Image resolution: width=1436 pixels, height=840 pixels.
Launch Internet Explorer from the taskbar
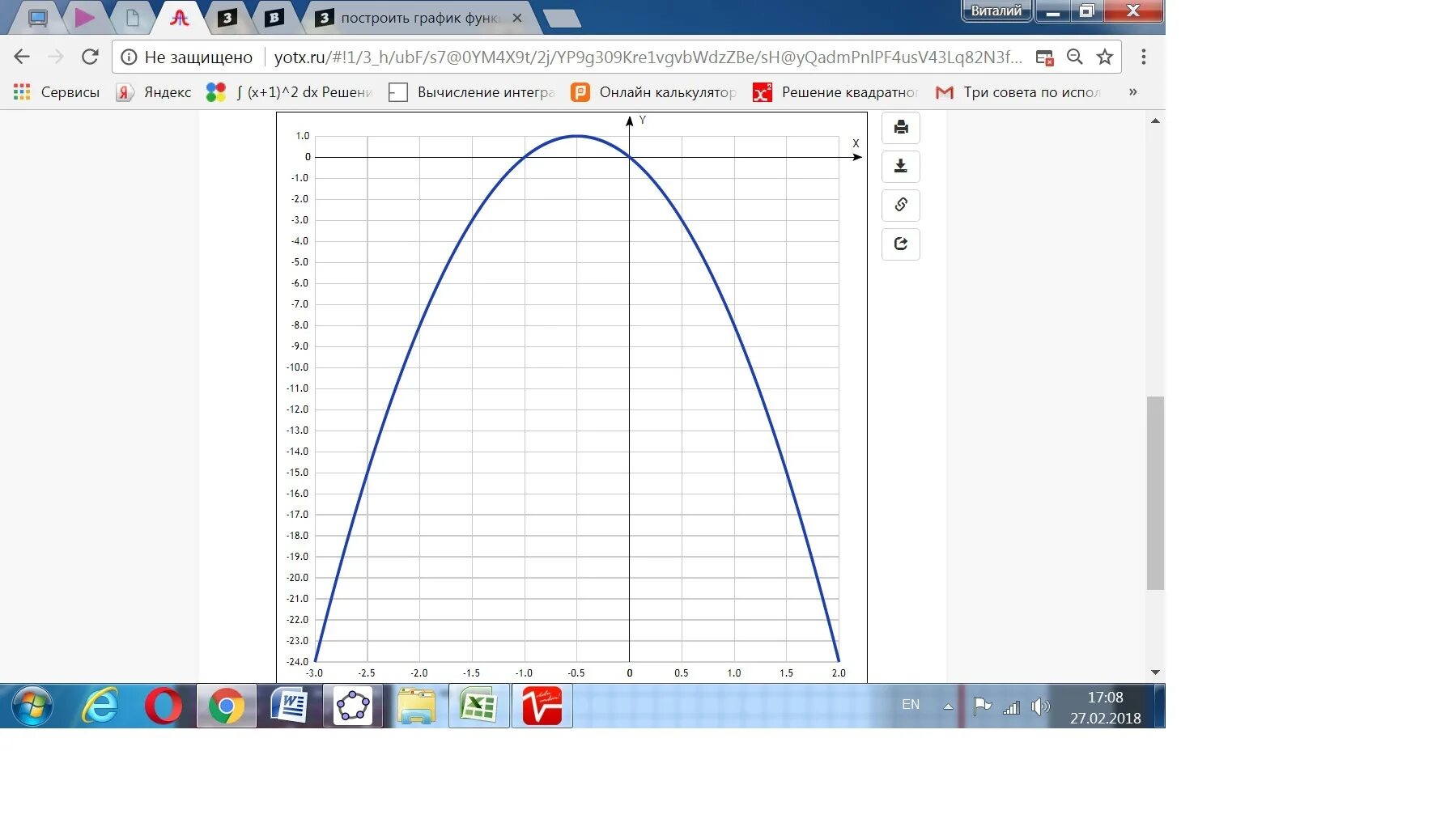pyautogui.click(x=100, y=706)
